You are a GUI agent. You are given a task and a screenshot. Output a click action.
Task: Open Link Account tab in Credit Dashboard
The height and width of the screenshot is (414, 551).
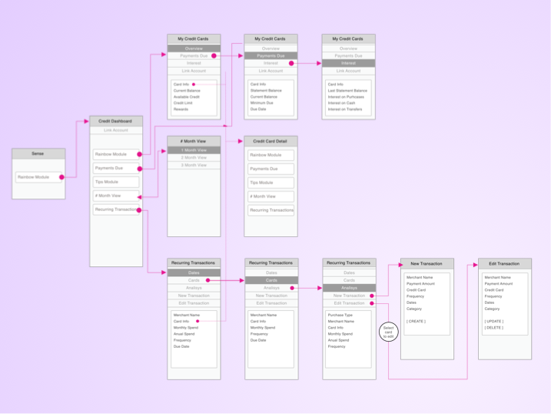(116, 131)
